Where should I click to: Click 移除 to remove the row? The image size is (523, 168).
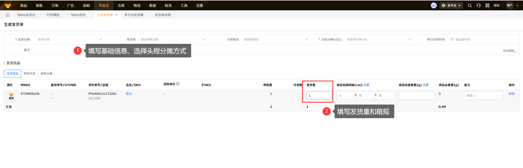512,94
